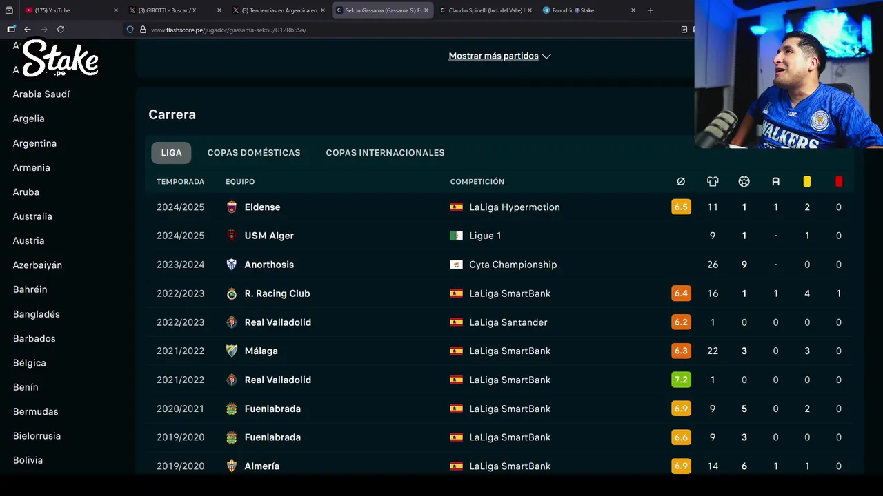Image resolution: width=883 pixels, height=496 pixels.
Task: Click the site padlock icon in address bar
Action: coord(143,30)
